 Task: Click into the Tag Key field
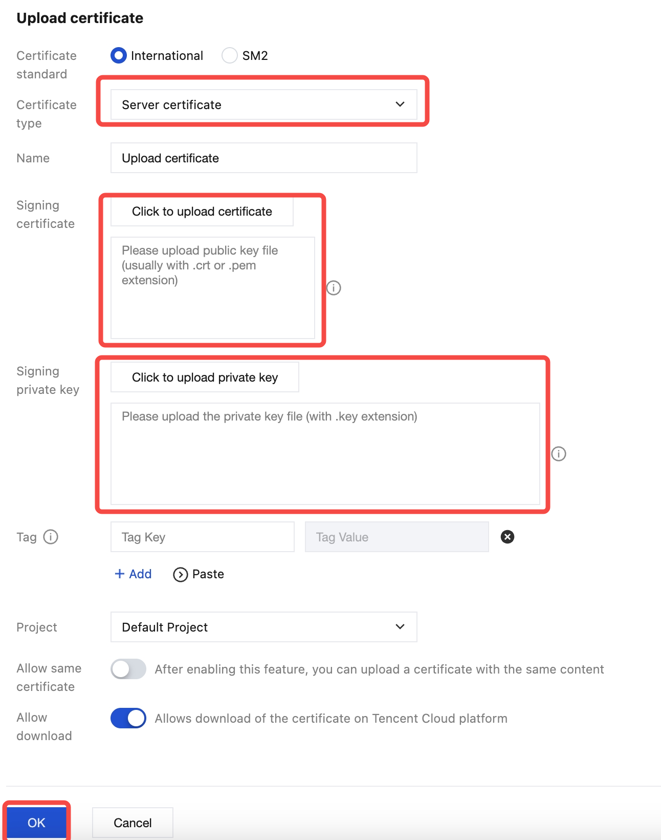202,537
